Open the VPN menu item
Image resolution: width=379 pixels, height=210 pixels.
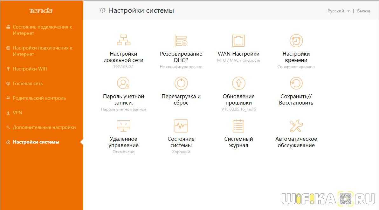point(17,113)
